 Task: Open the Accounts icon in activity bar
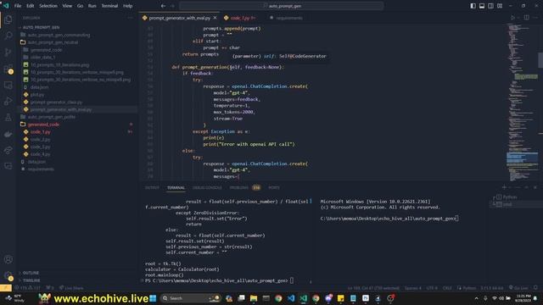pyautogui.click(x=8, y=259)
